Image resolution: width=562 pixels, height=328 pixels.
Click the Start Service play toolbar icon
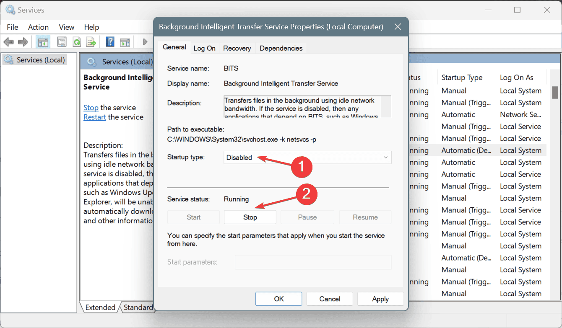(x=145, y=42)
